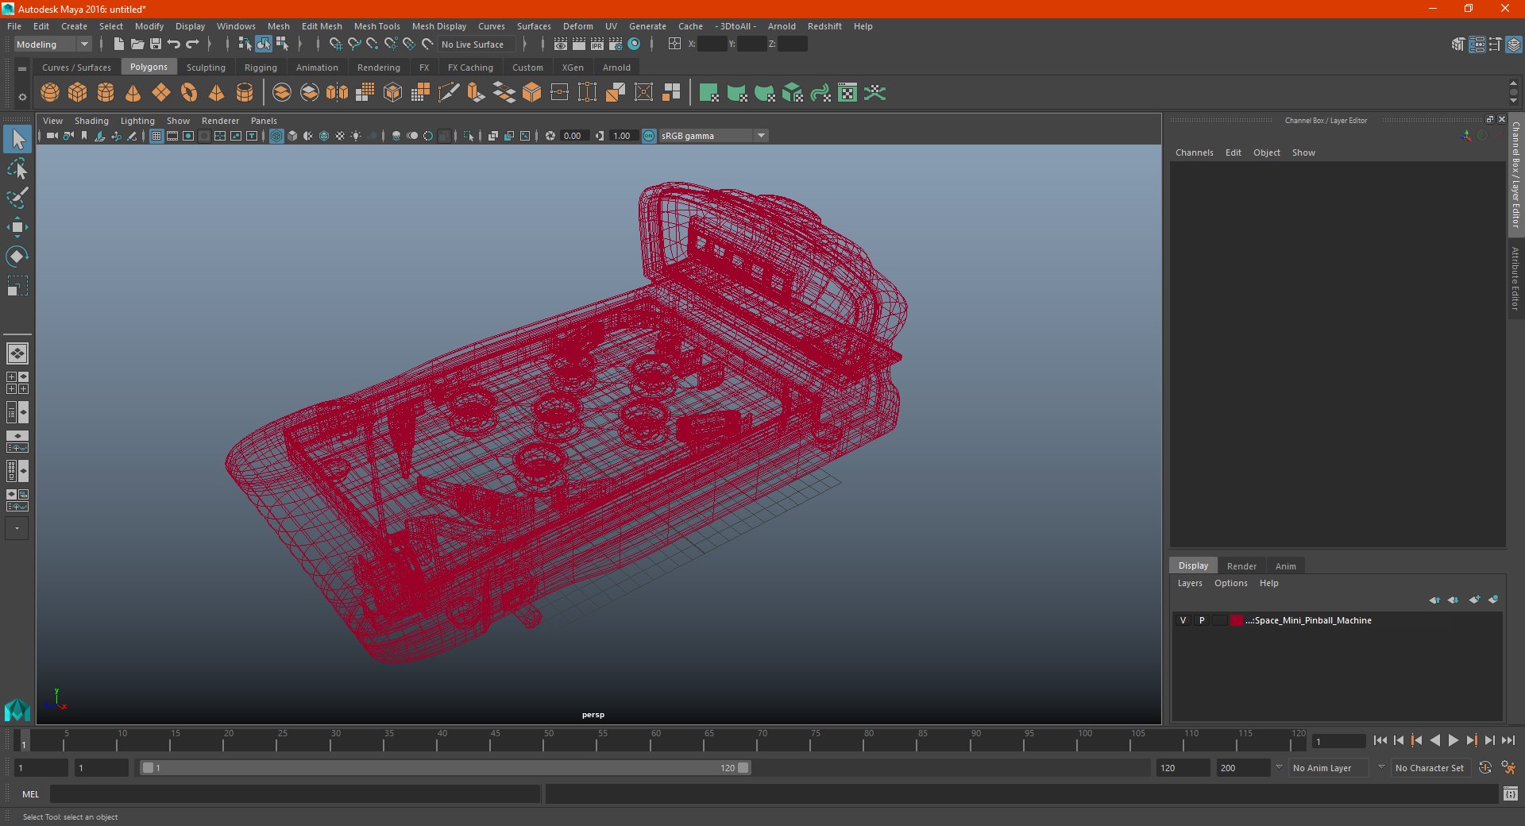Open the No Live Surface field
The image size is (1525, 826).
click(x=476, y=44)
